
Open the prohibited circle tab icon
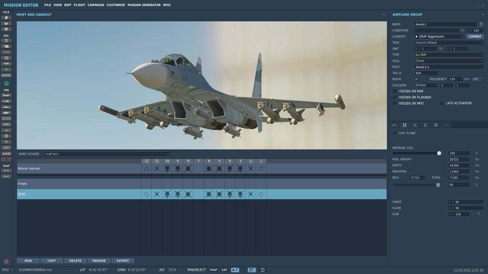(x=436, y=125)
